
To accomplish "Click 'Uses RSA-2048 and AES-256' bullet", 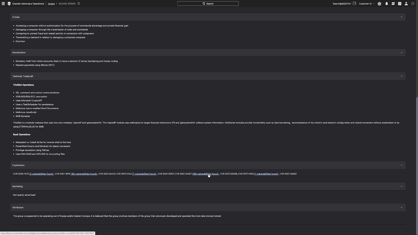I will [40, 154].
